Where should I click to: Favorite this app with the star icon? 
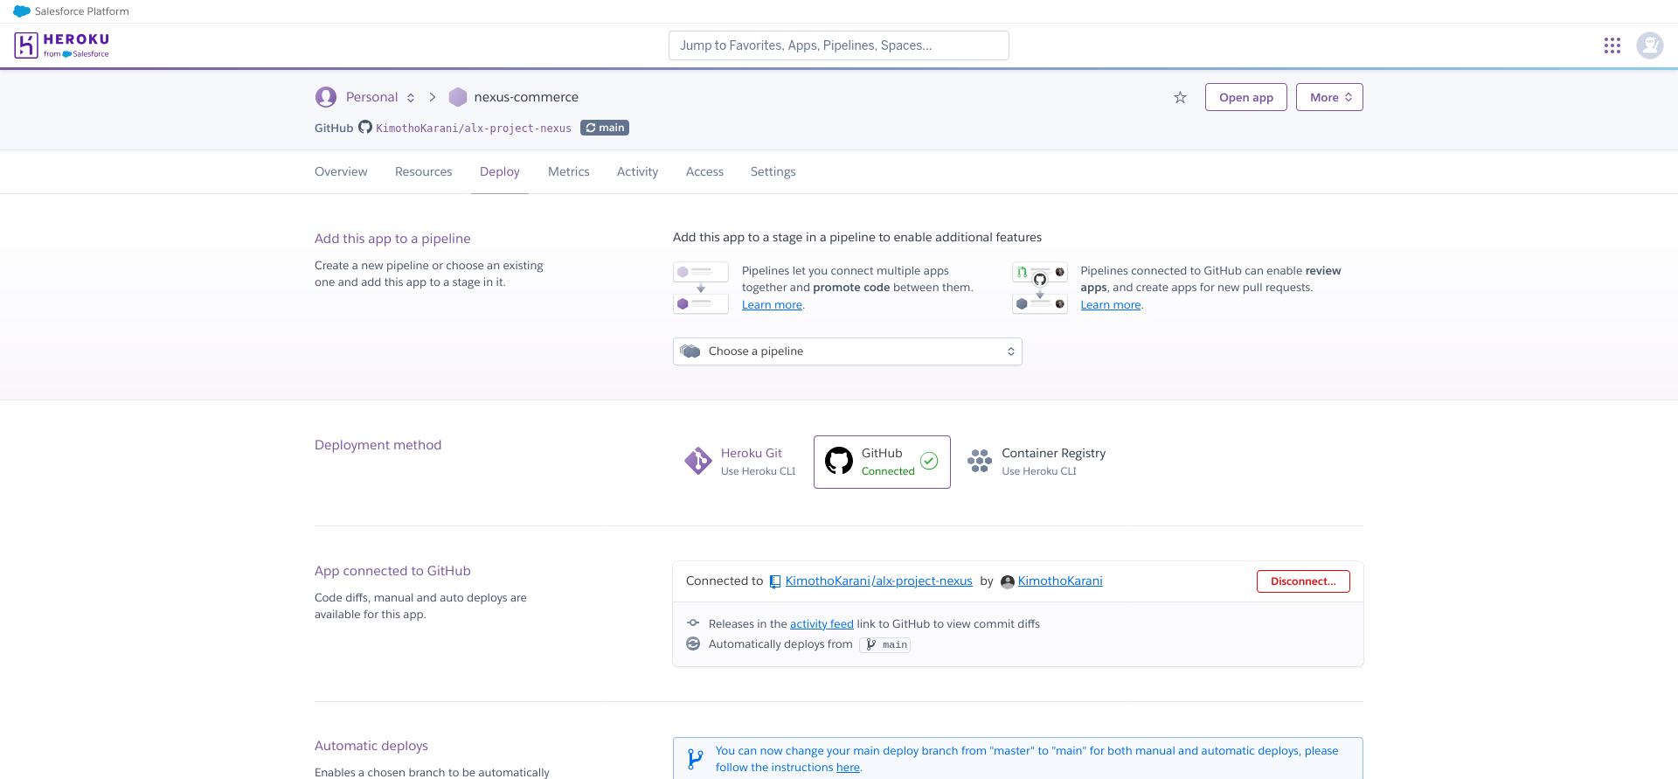coord(1180,97)
